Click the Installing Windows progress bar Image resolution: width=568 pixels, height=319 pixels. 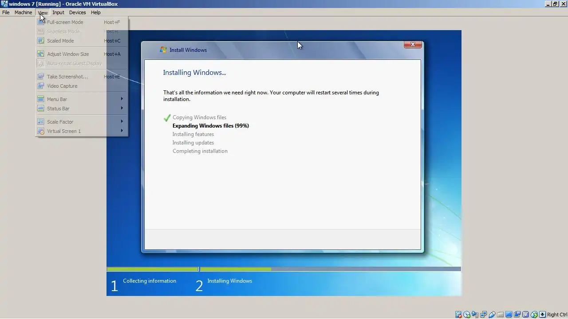[x=330, y=269]
